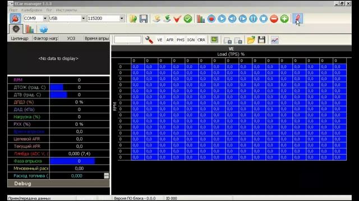Click the 'Версия ПО блока - 0.0.0' status text

(x=135, y=198)
